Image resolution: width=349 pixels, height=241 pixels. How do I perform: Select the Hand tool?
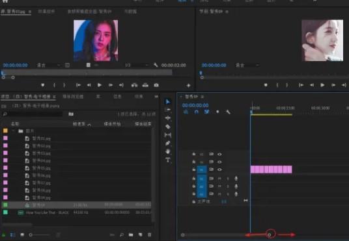tap(168, 151)
